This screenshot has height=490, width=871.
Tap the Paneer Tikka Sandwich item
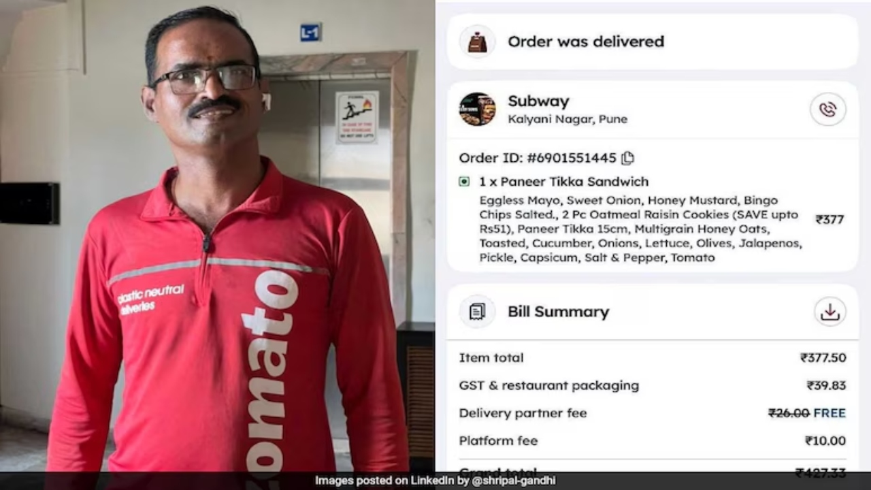563,182
